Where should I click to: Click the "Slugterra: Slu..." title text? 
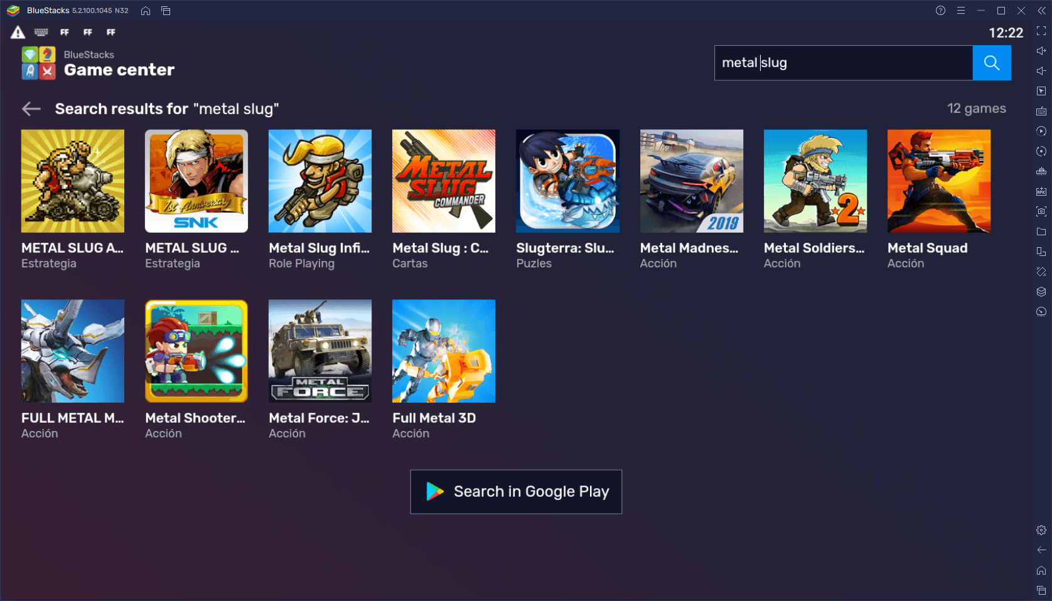click(x=565, y=248)
